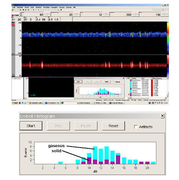
Task: Click the purple solid bar at 15 dB
Action: pyautogui.click(x=118, y=159)
